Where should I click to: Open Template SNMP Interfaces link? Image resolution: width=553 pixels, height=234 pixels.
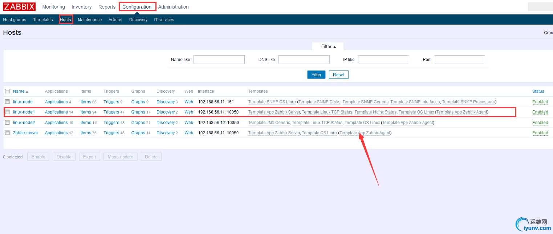click(415, 102)
